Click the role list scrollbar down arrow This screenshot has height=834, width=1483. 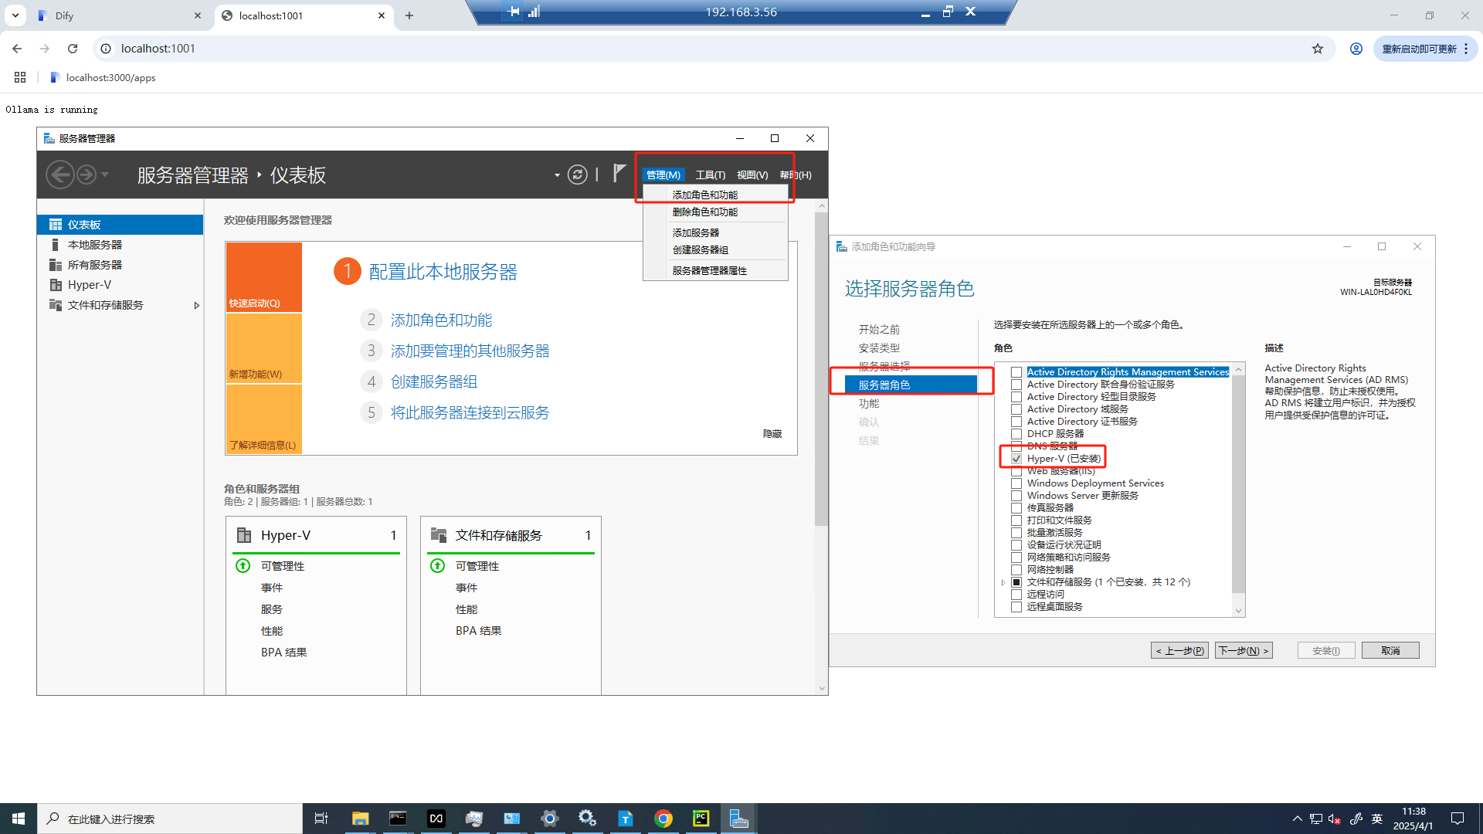[1238, 611]
